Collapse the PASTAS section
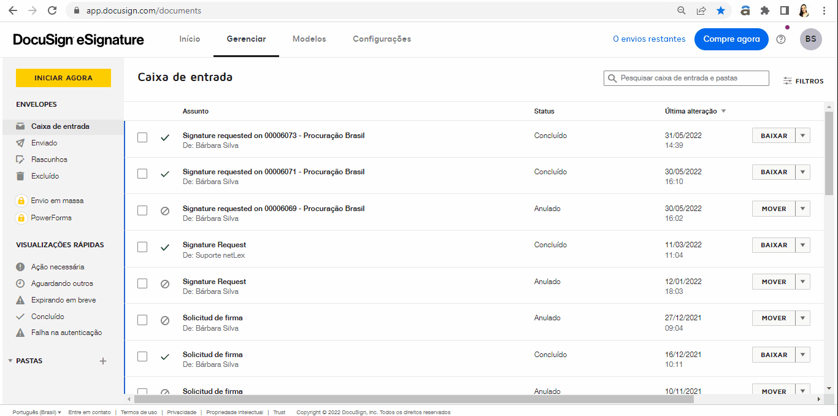The image size is (838, 416). [10, 361]
